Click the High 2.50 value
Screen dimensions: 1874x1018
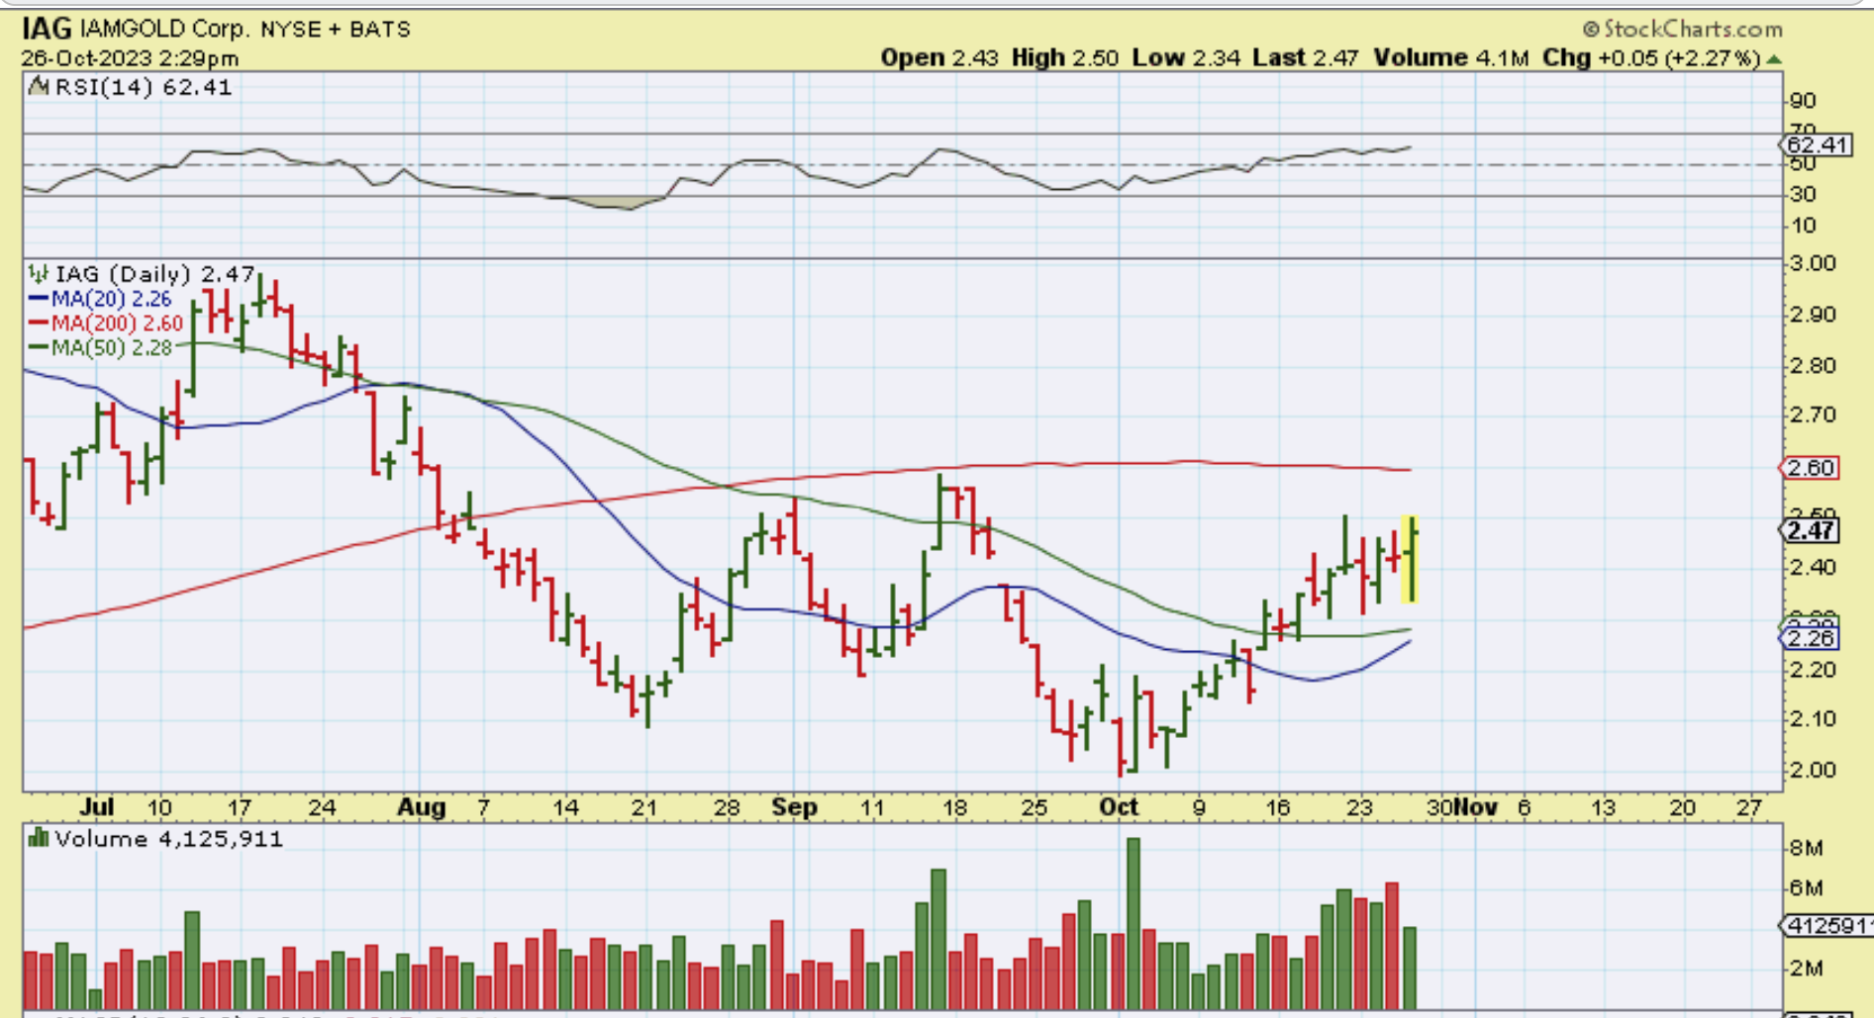point(1064,58)
